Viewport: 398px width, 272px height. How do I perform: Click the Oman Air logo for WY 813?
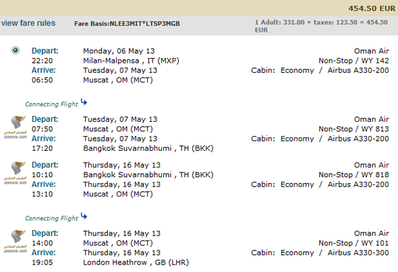tap(16, 127)
